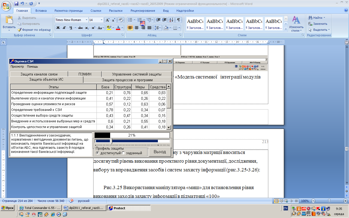
Task: Open the font size 14 dropdown
Action: pos(101,20)
